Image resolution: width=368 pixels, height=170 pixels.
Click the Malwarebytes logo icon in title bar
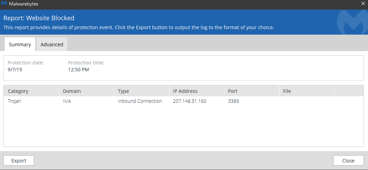4,4
